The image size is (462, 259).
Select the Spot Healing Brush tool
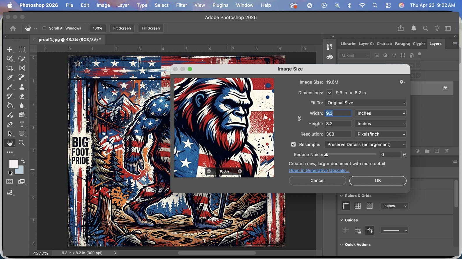(22, 77)
